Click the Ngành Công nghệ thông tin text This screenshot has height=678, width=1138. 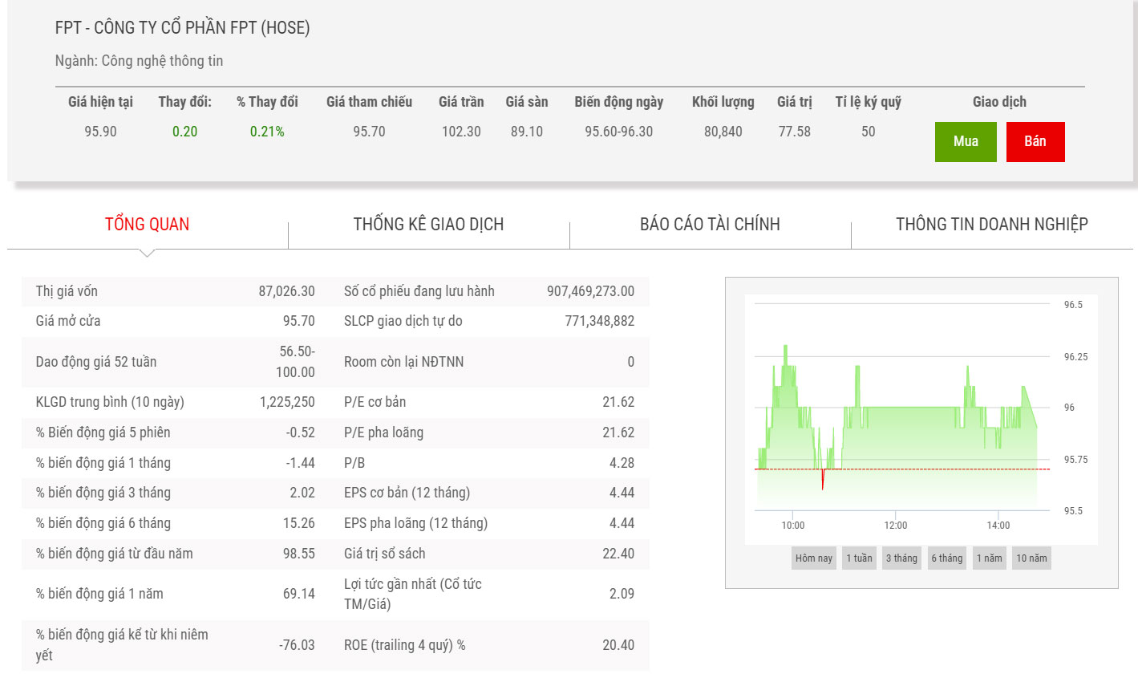(139, 61)
